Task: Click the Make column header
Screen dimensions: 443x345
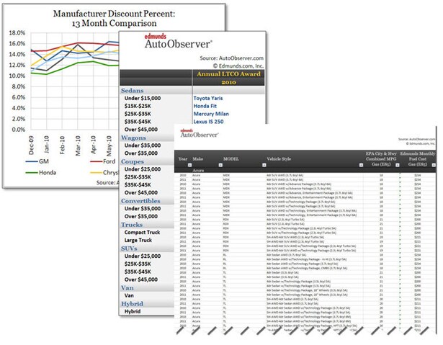Action: pos(198,158)
